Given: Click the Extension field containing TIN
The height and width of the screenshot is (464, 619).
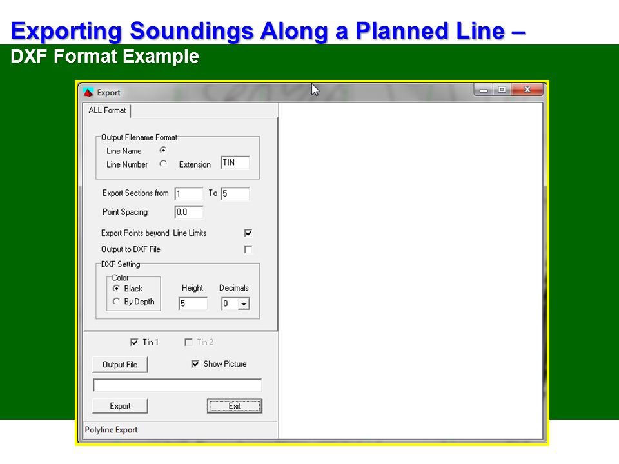Looking at the screenshot, I should click(x=235, y=162).
